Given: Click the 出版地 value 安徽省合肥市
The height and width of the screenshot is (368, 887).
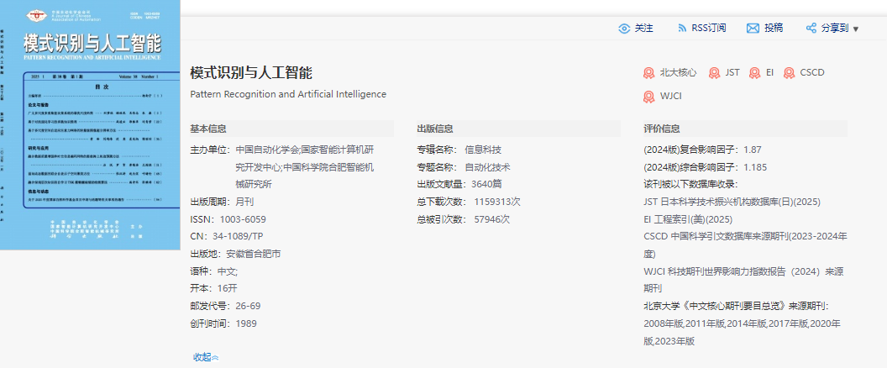Looking at the screenshot, I should 254,255.
